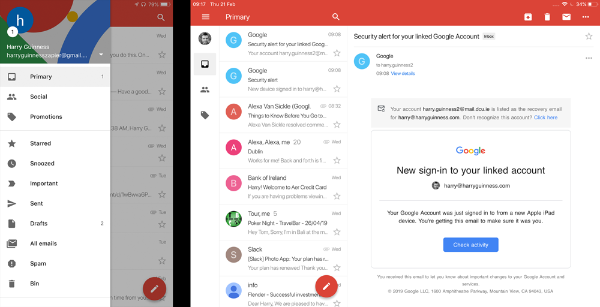Tap the Wi-Fi icon in the iPad status bar
The width and height of the screenshot is (600, 307).
[565, 4]
